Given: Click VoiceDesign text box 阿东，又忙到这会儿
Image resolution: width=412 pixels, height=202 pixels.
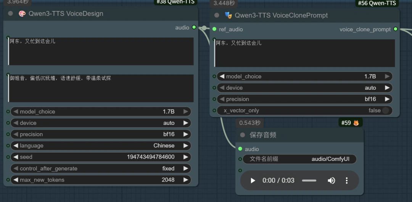Looking at the screenshot, I should (x=101, y=51).
